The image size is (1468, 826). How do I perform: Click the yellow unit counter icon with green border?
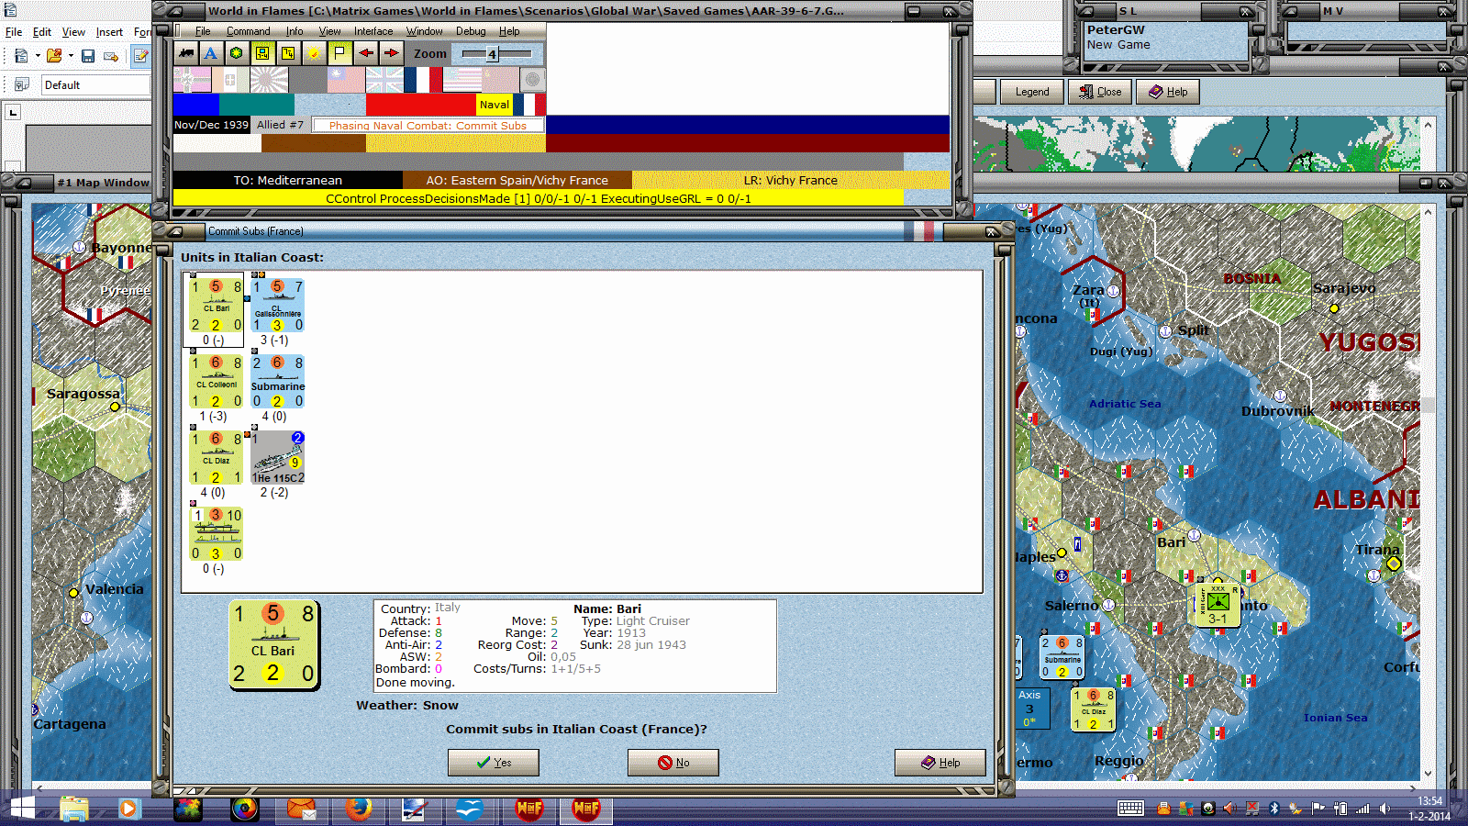coord(262,53)
